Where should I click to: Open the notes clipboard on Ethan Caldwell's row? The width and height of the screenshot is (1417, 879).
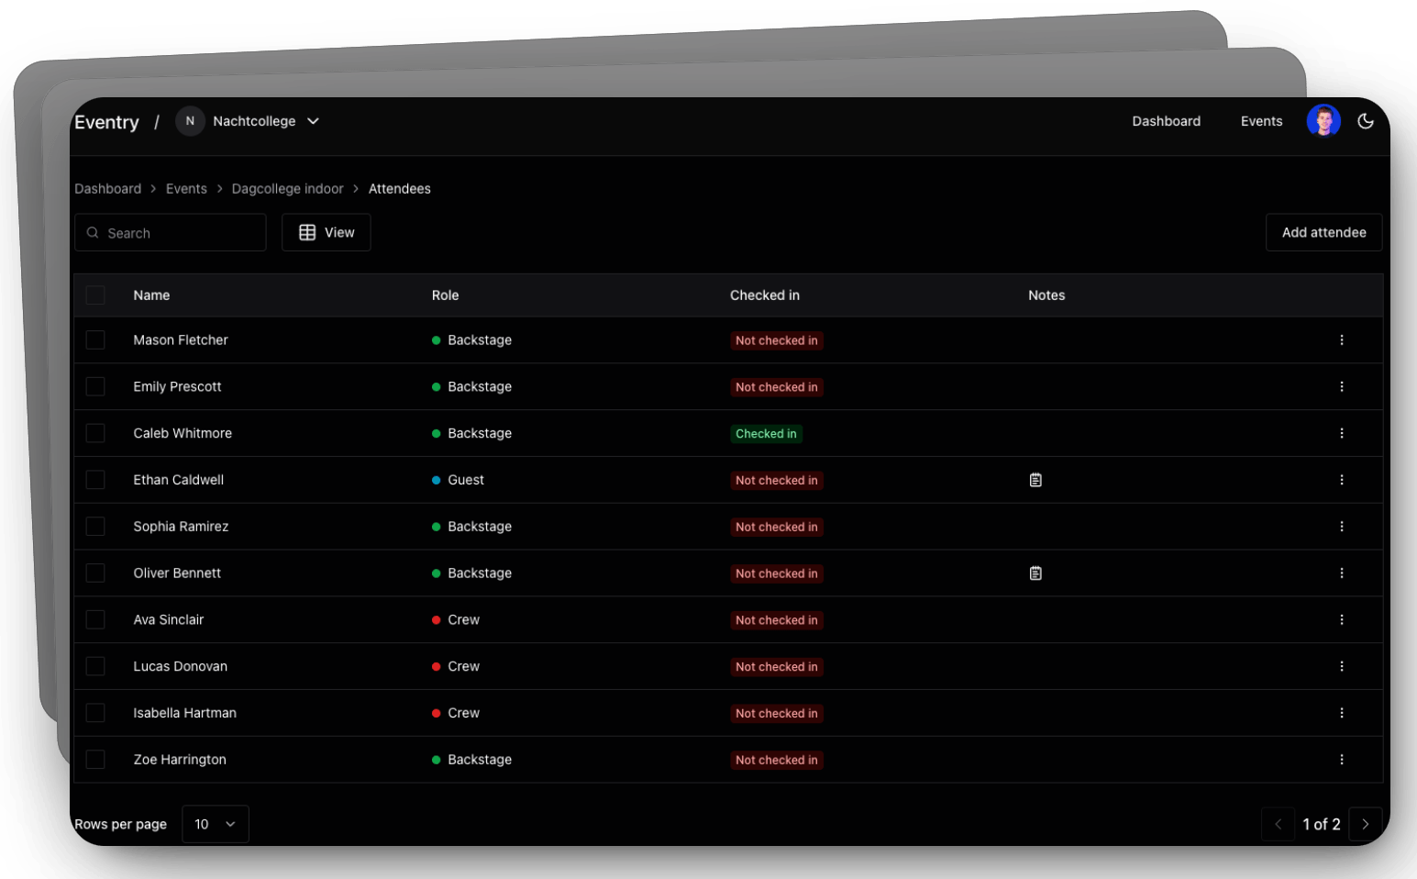click(1035, 479)
